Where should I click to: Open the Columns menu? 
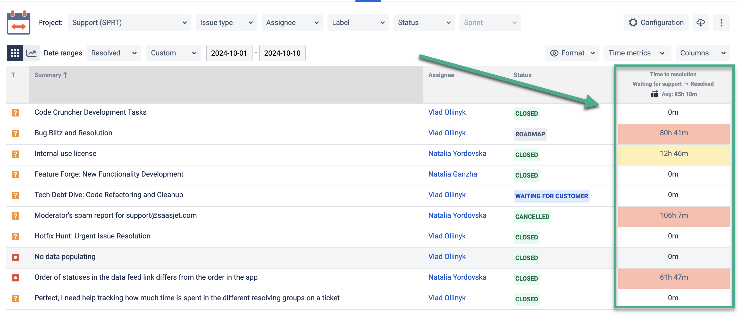[702, 53]
